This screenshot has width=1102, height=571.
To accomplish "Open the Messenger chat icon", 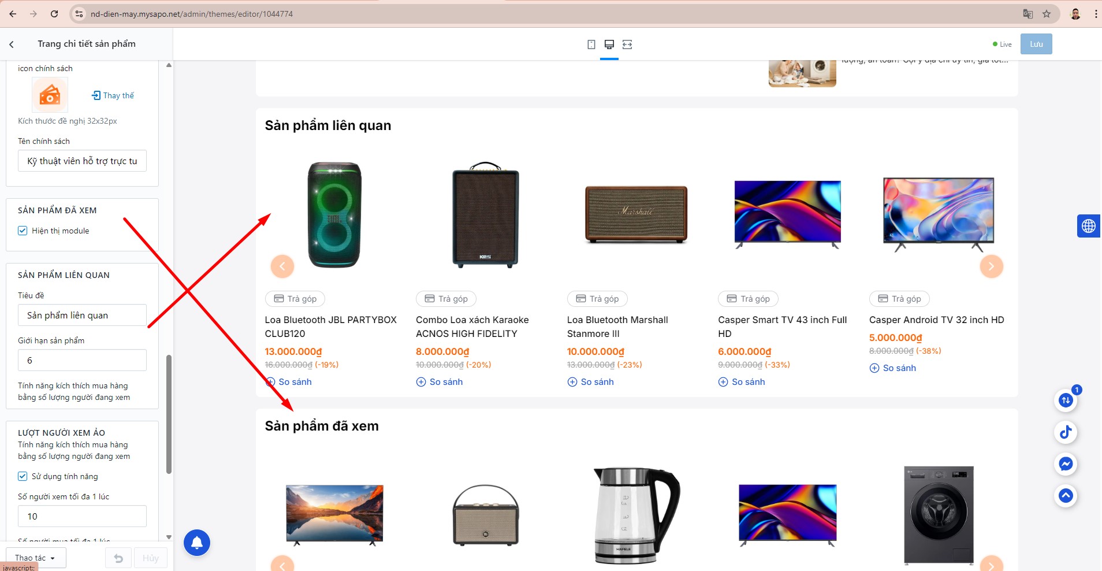I will [x=1066, y=464].
